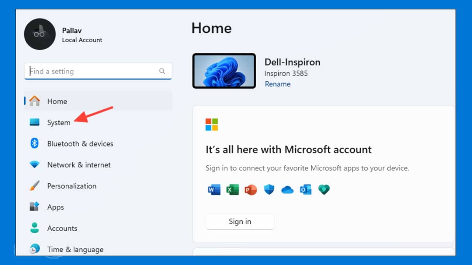
Task: Click the System monitor icon
Action: pyautogui.click(x=35, y=123)
